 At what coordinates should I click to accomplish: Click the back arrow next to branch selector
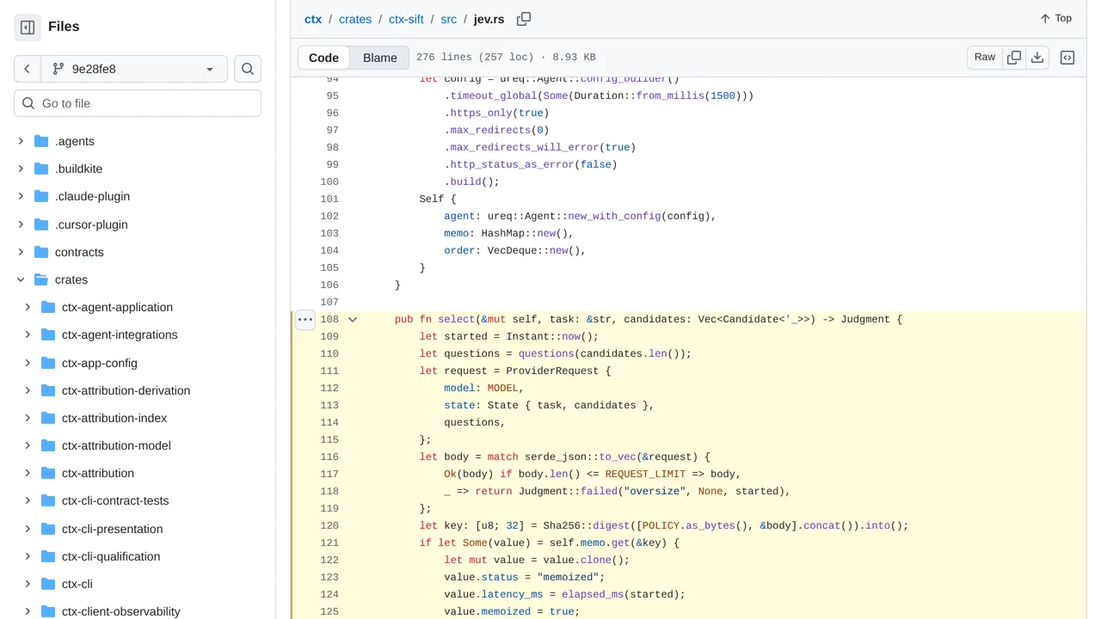pyautogui.click(x=27, y=69)
